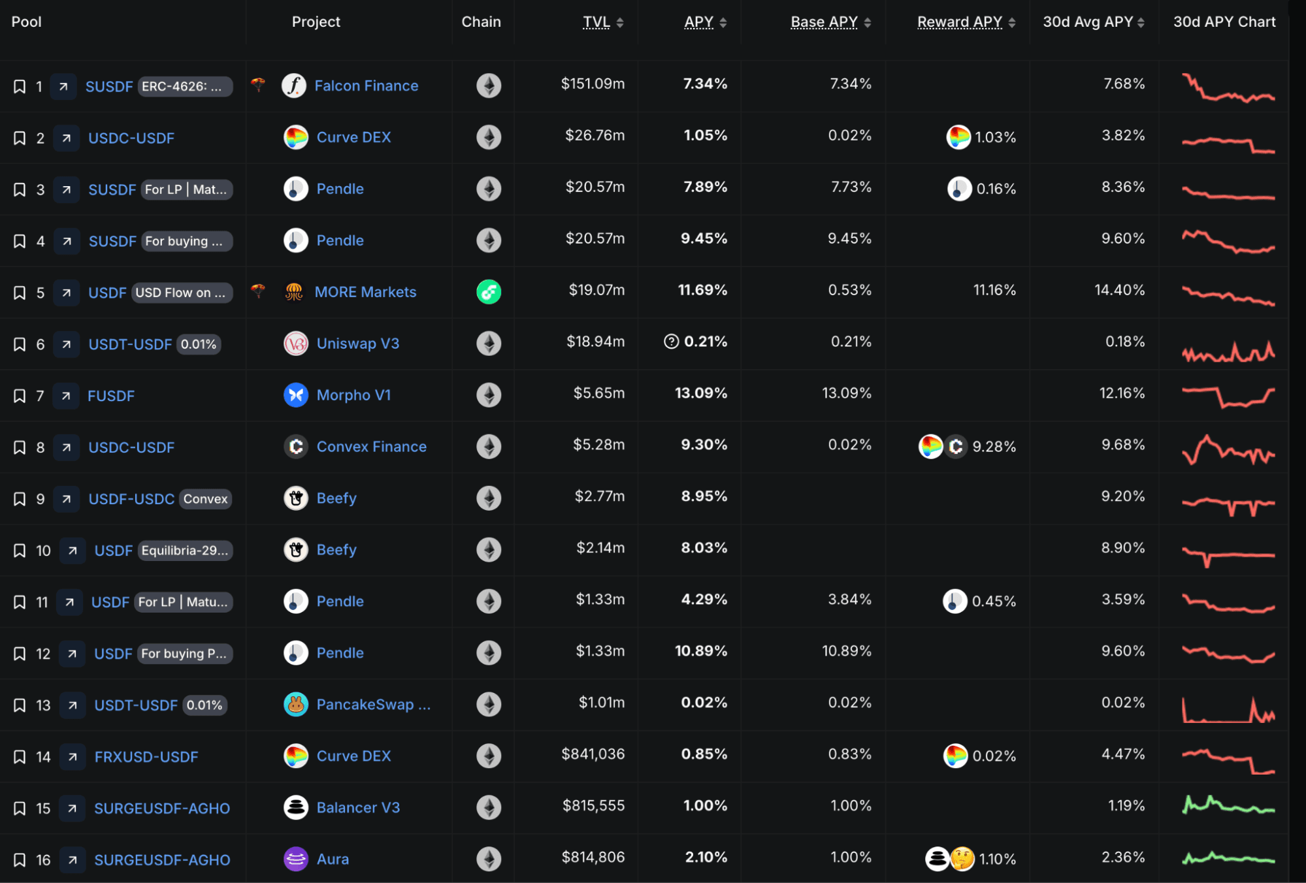Click the Falcon Finance project logo icon
1306x883 pixels.
(x=294, y=86)
